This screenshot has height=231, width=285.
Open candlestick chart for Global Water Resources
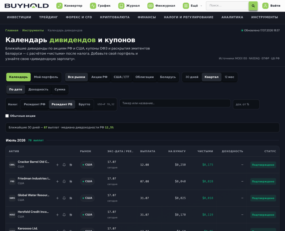(71, 198)
